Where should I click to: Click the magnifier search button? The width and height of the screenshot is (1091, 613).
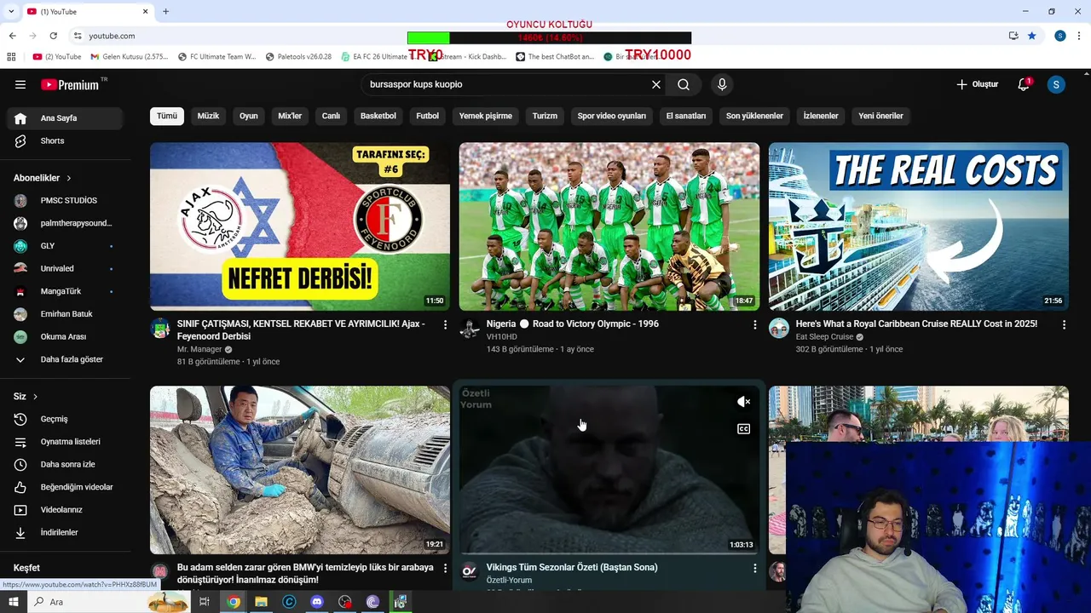point(684,84)
